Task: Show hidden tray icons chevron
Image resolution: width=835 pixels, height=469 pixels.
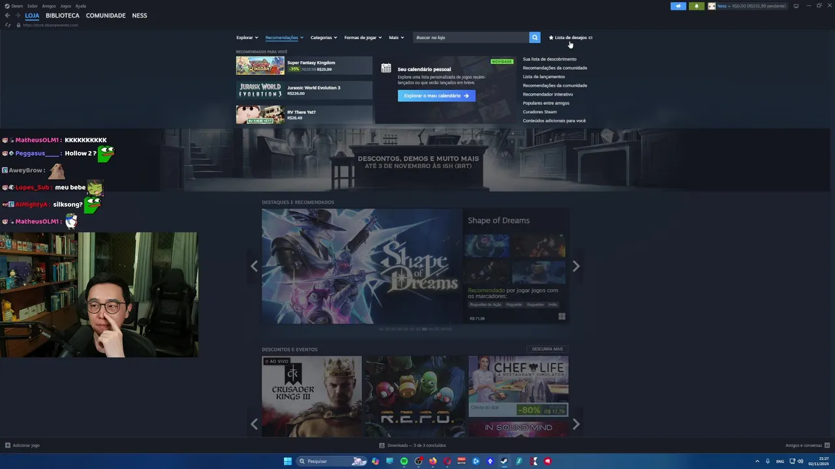Action: 757,461
